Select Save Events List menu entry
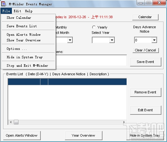 point(28,26)
